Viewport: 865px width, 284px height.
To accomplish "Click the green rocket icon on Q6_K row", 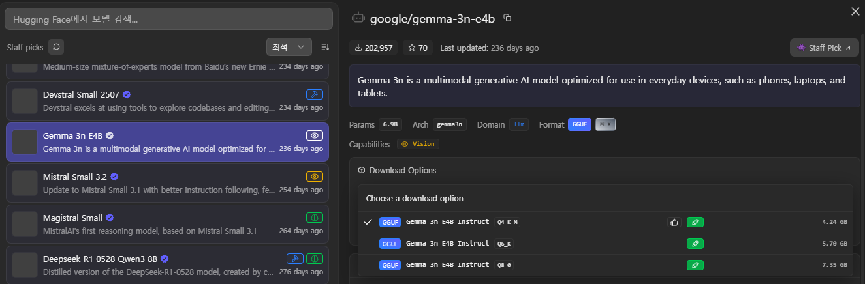I will 695,244.
